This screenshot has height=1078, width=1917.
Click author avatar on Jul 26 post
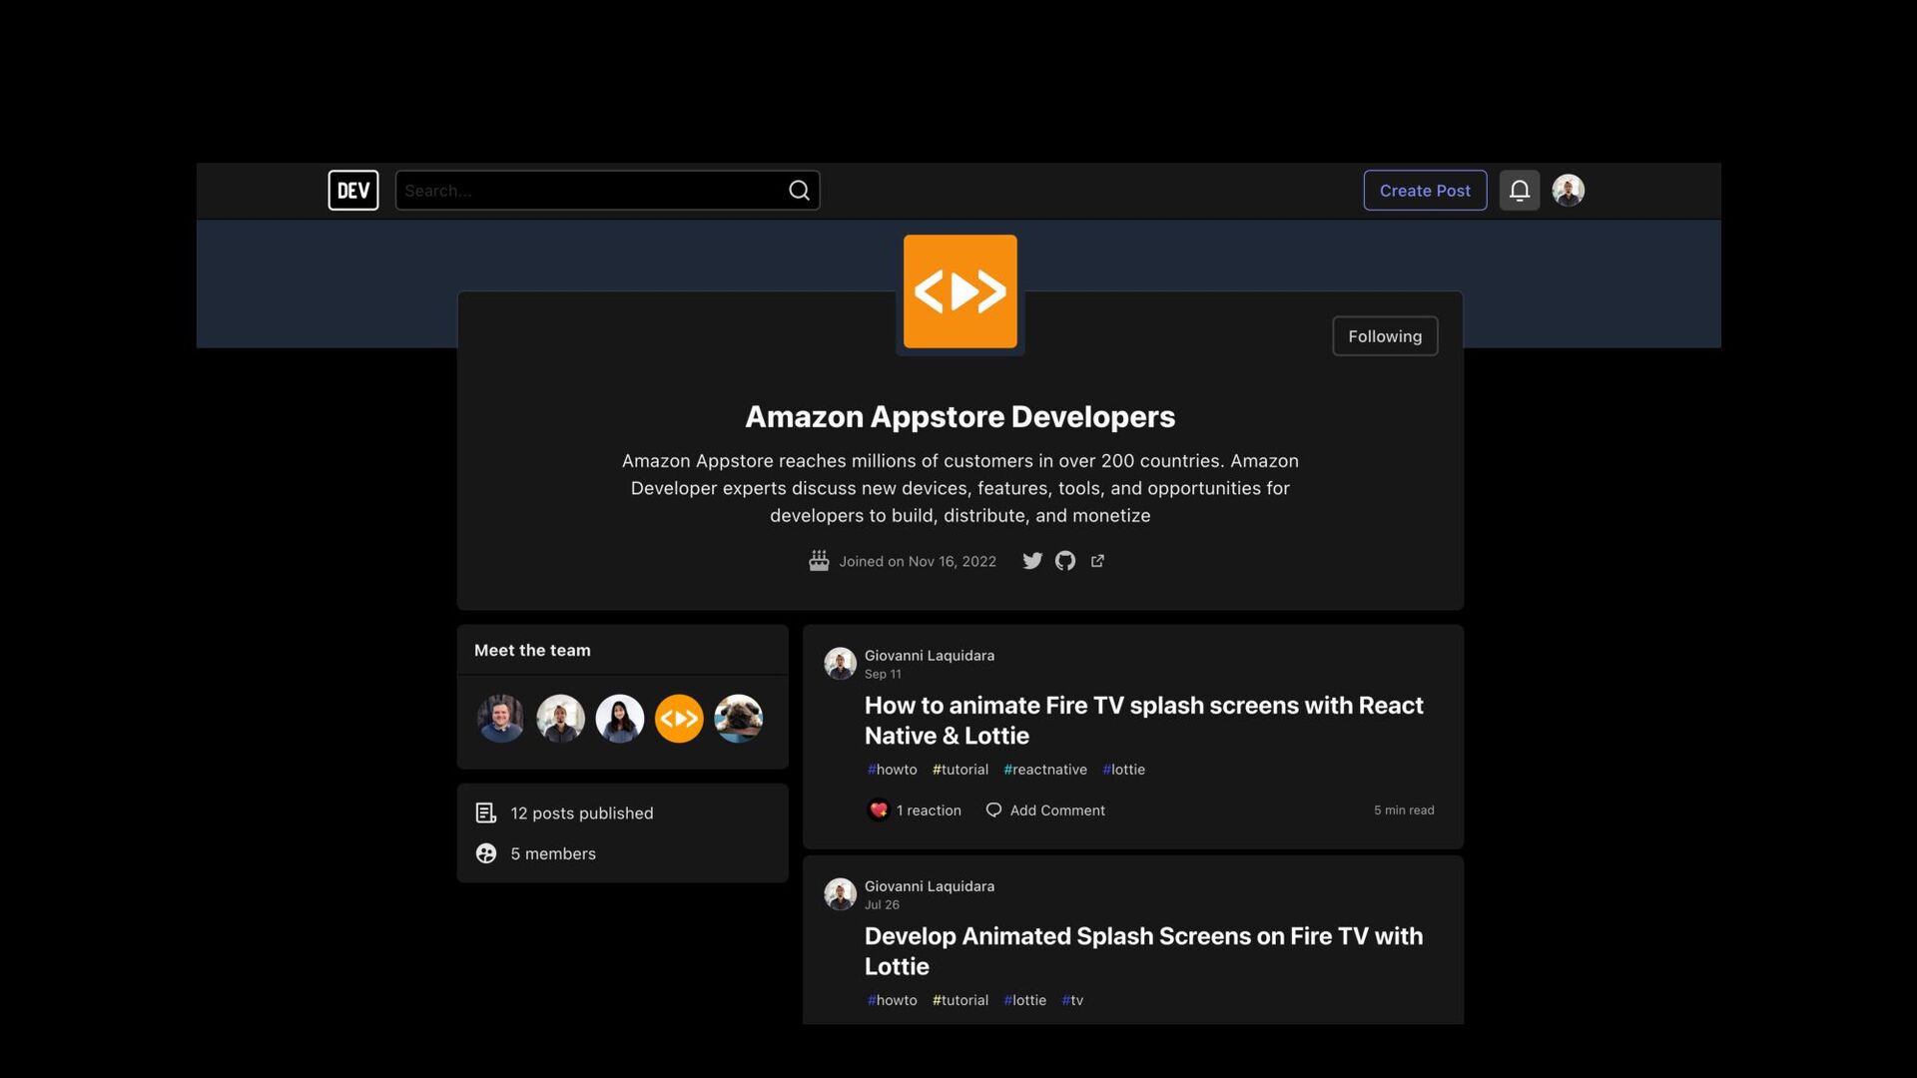(840, 894)
